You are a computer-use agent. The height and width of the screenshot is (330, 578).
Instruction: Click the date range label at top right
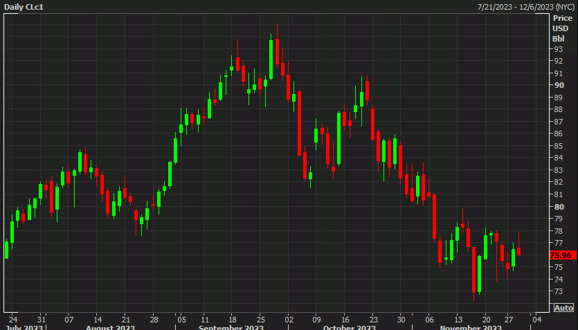(525, 6)
